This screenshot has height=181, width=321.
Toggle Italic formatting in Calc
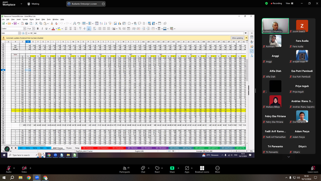click(x=42, y=29)
